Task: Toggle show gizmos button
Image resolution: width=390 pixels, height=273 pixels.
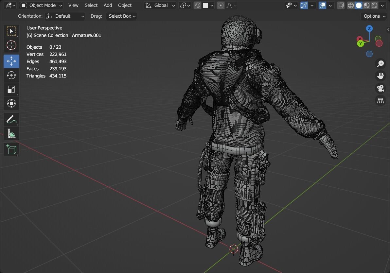Action: 304,5
